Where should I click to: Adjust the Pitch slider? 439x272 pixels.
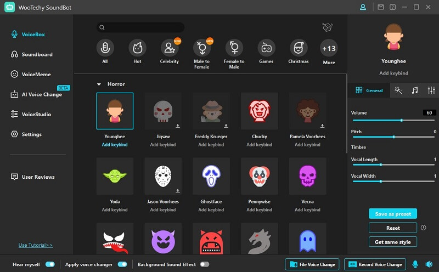(x=393, y=137)
